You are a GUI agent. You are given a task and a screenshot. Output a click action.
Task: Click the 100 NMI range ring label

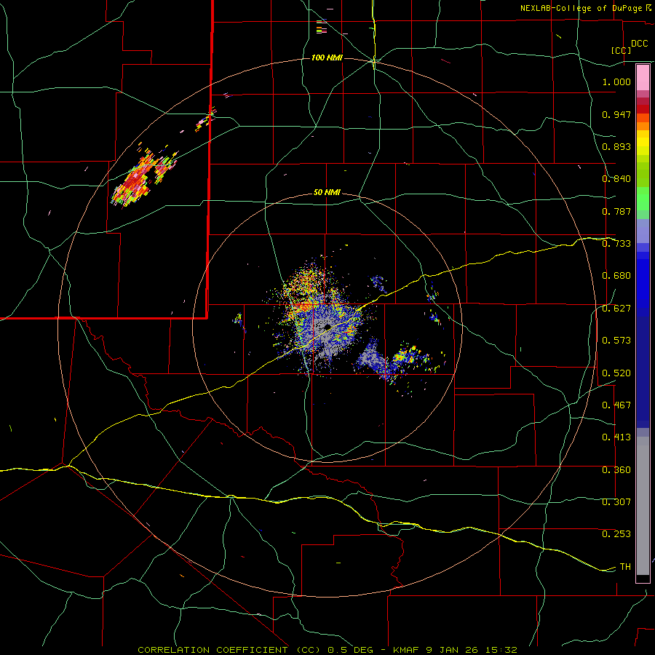click(327, 57)
